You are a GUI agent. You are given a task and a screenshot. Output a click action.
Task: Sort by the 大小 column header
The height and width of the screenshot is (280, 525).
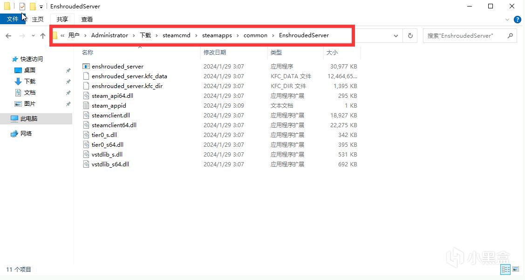point(332,52)
